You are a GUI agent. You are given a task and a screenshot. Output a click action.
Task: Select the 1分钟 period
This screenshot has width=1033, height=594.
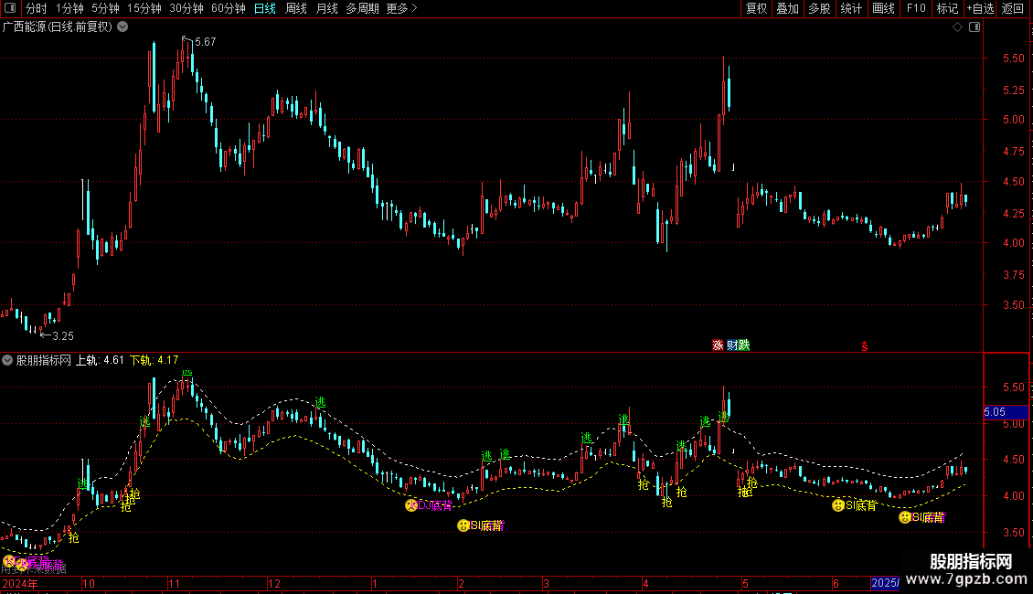click(69, 8)
